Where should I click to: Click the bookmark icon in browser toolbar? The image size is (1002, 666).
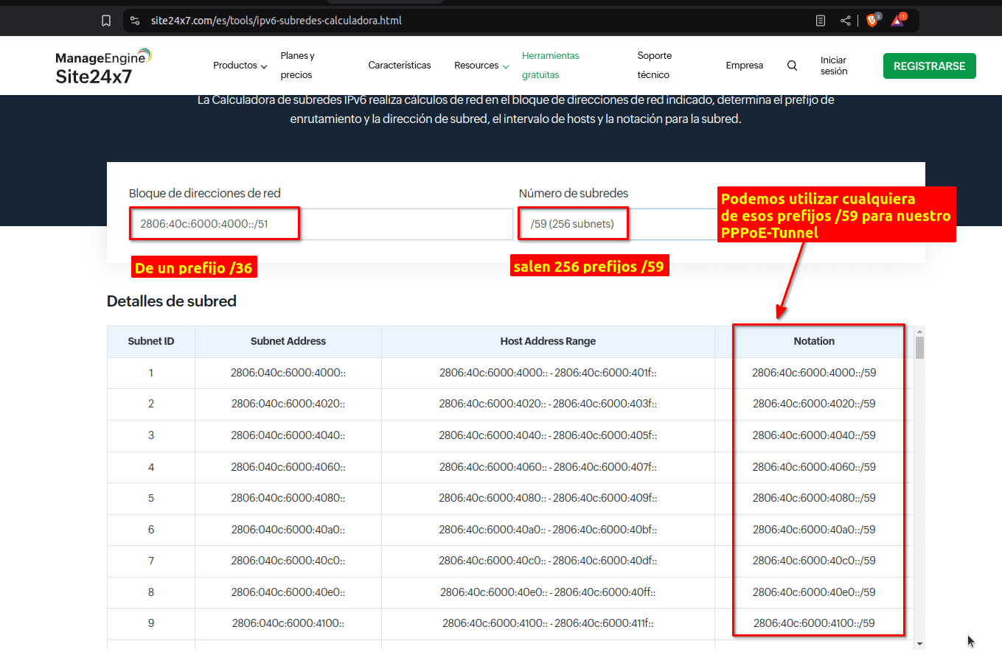(x=106, y=21)
